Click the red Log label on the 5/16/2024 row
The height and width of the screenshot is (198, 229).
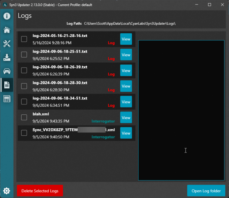pos(111,43)
